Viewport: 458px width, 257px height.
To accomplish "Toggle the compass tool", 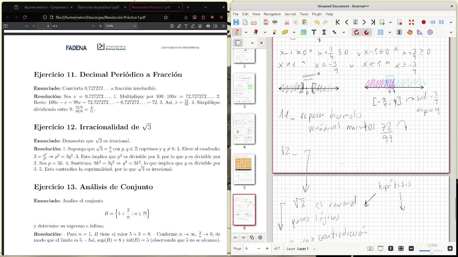I will [430, 32].
